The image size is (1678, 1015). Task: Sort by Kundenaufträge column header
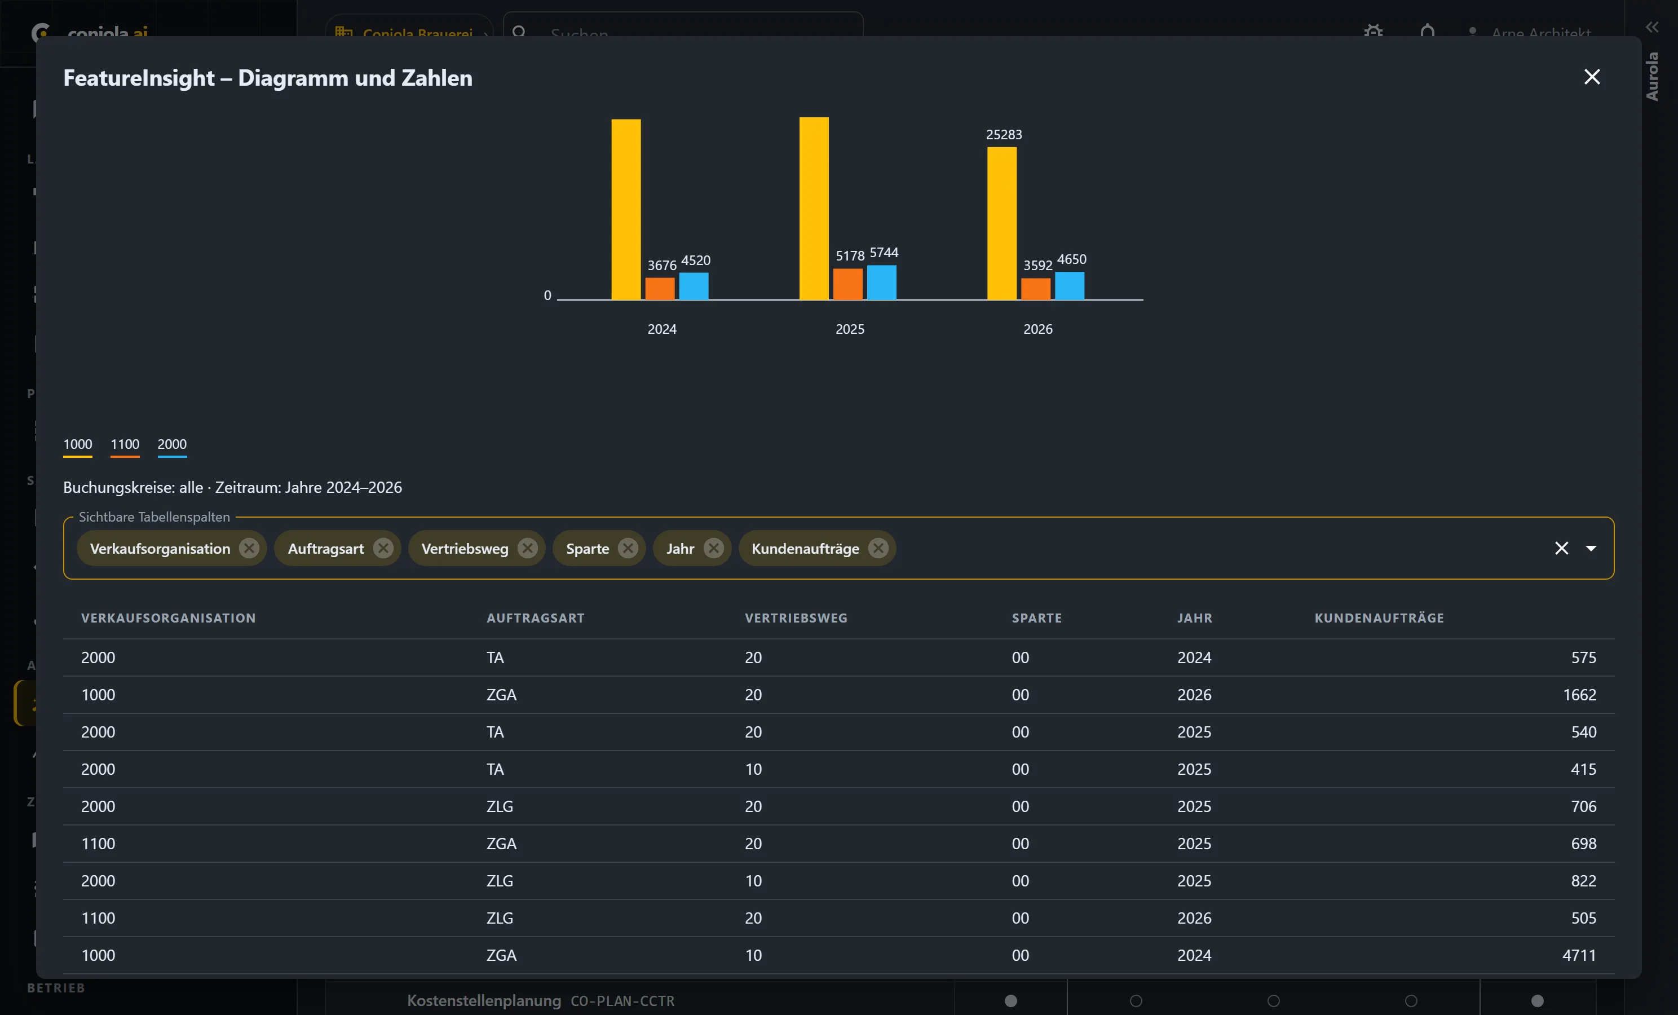pos(1379,618)
